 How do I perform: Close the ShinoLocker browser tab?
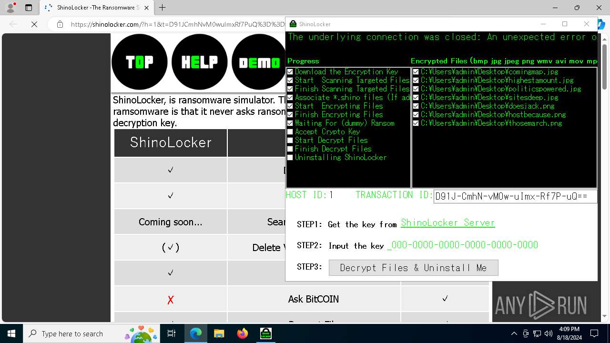pos(147,8)
